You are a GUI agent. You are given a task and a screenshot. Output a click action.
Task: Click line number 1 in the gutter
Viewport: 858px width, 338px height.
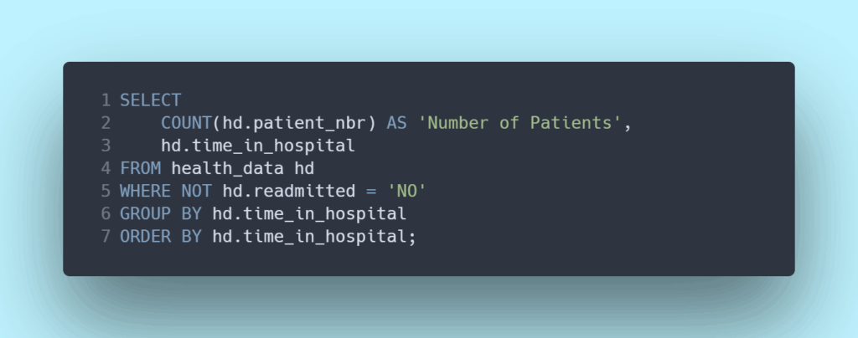[x=106, y=100]
